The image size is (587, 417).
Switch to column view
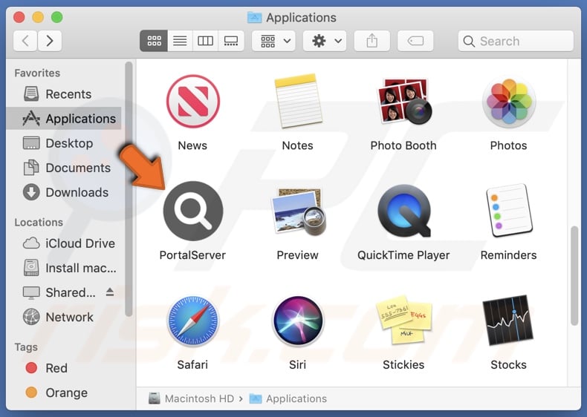click(205, 40)
